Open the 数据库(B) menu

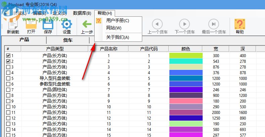coord(82,13)
